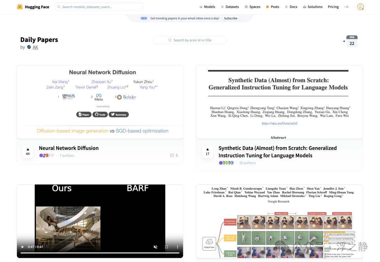The width and height of the screenshot is (380, 262).
Task: Click the search models, datasets, users field
Action: pyautogui.click(x=99, y=7)
